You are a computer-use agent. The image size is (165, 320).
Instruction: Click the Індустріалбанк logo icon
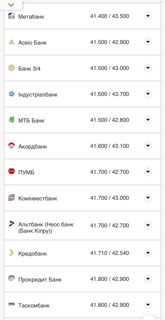(x=11, y=94)
